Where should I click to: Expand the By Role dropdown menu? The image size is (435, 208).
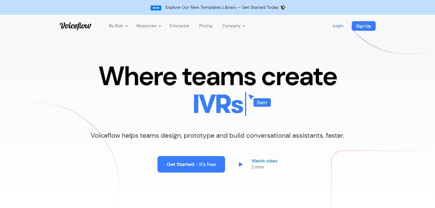(118, 26)
